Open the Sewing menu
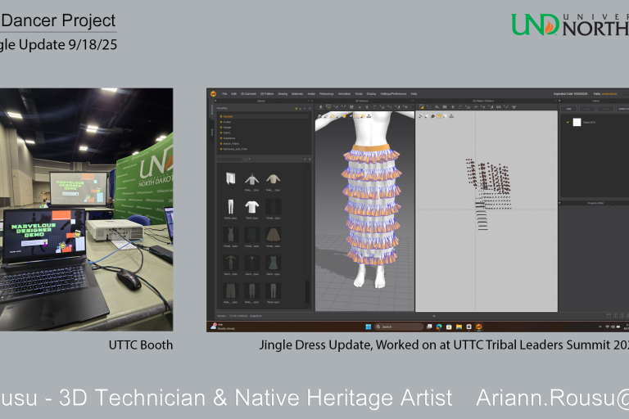Viewport: 629px width, 419px height. (x=283, y=94)
